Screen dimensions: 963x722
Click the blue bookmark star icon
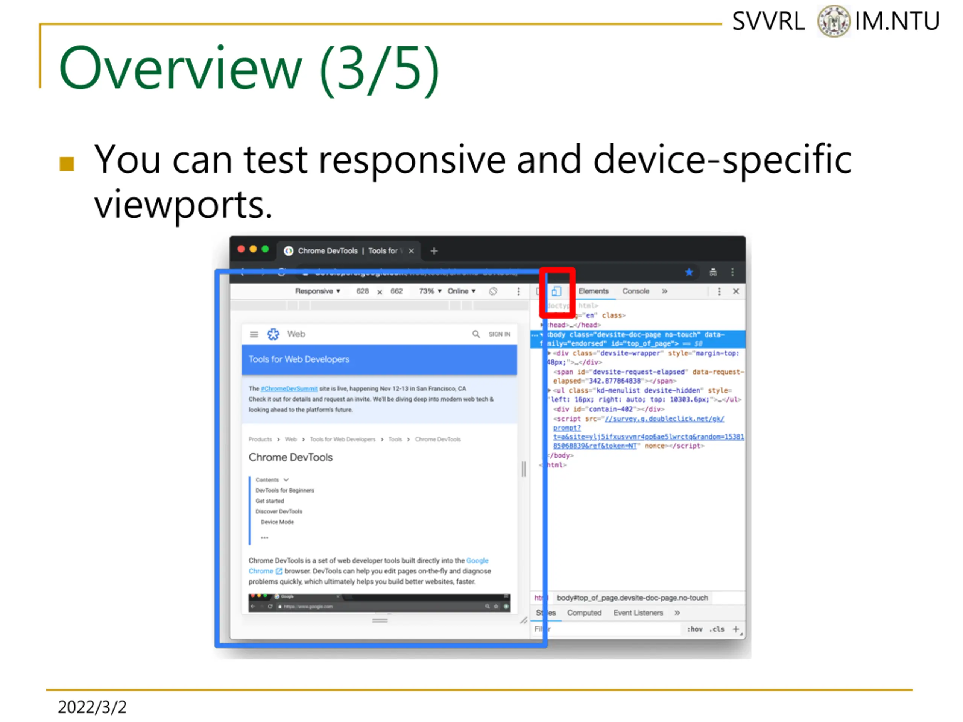coord(689,272)
